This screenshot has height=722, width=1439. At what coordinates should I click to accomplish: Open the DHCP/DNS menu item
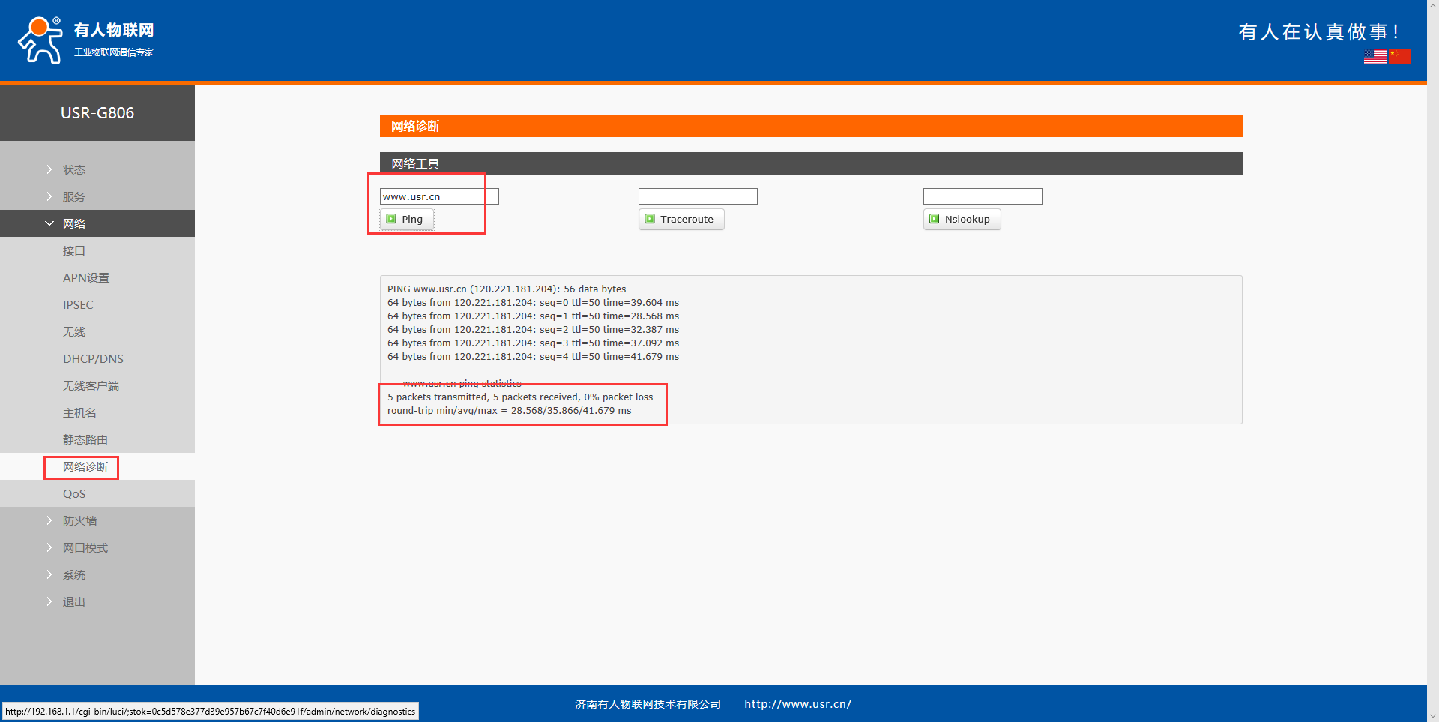pos(93,359)
